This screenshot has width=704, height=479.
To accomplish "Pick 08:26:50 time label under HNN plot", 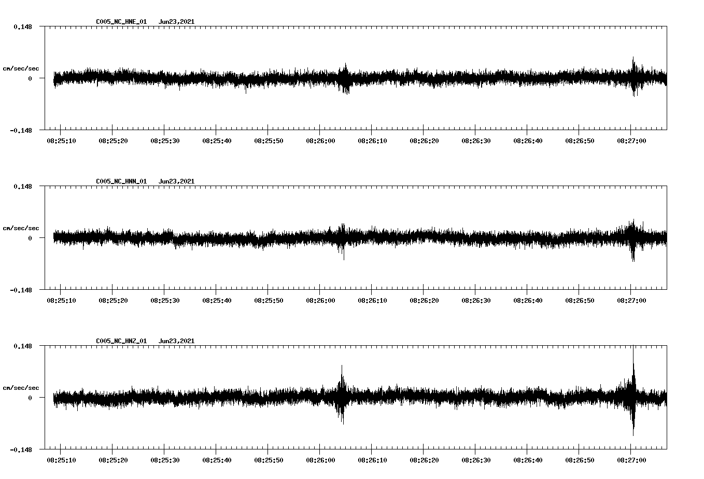I will pos(580,300).
